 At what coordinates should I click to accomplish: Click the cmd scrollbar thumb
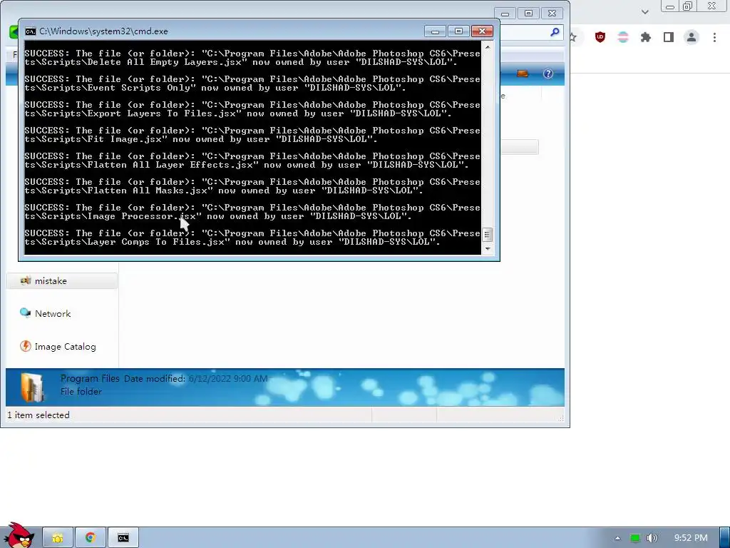pyautogui.click(x=487, y=234)
